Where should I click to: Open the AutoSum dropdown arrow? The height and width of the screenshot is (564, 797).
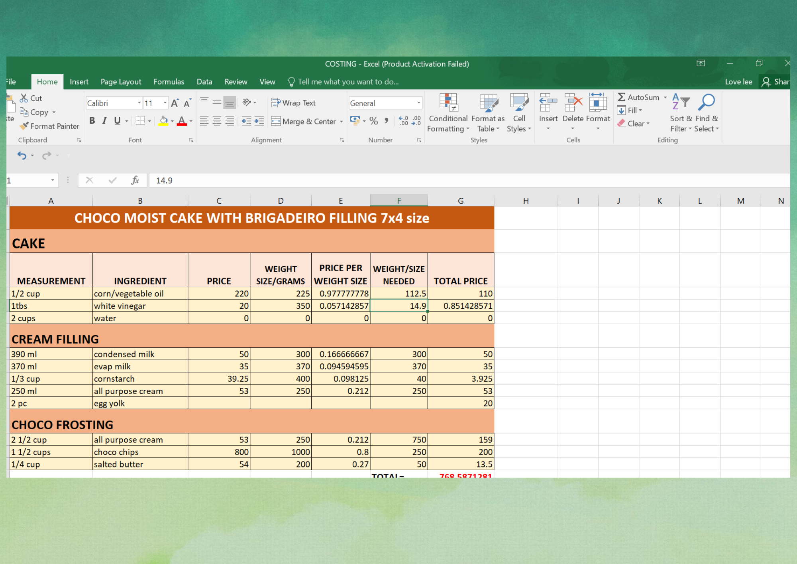point(665,97)
